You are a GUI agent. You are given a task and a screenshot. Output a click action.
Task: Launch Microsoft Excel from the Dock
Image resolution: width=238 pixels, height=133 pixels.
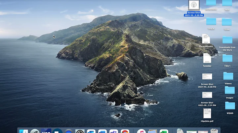pos(164,131)
